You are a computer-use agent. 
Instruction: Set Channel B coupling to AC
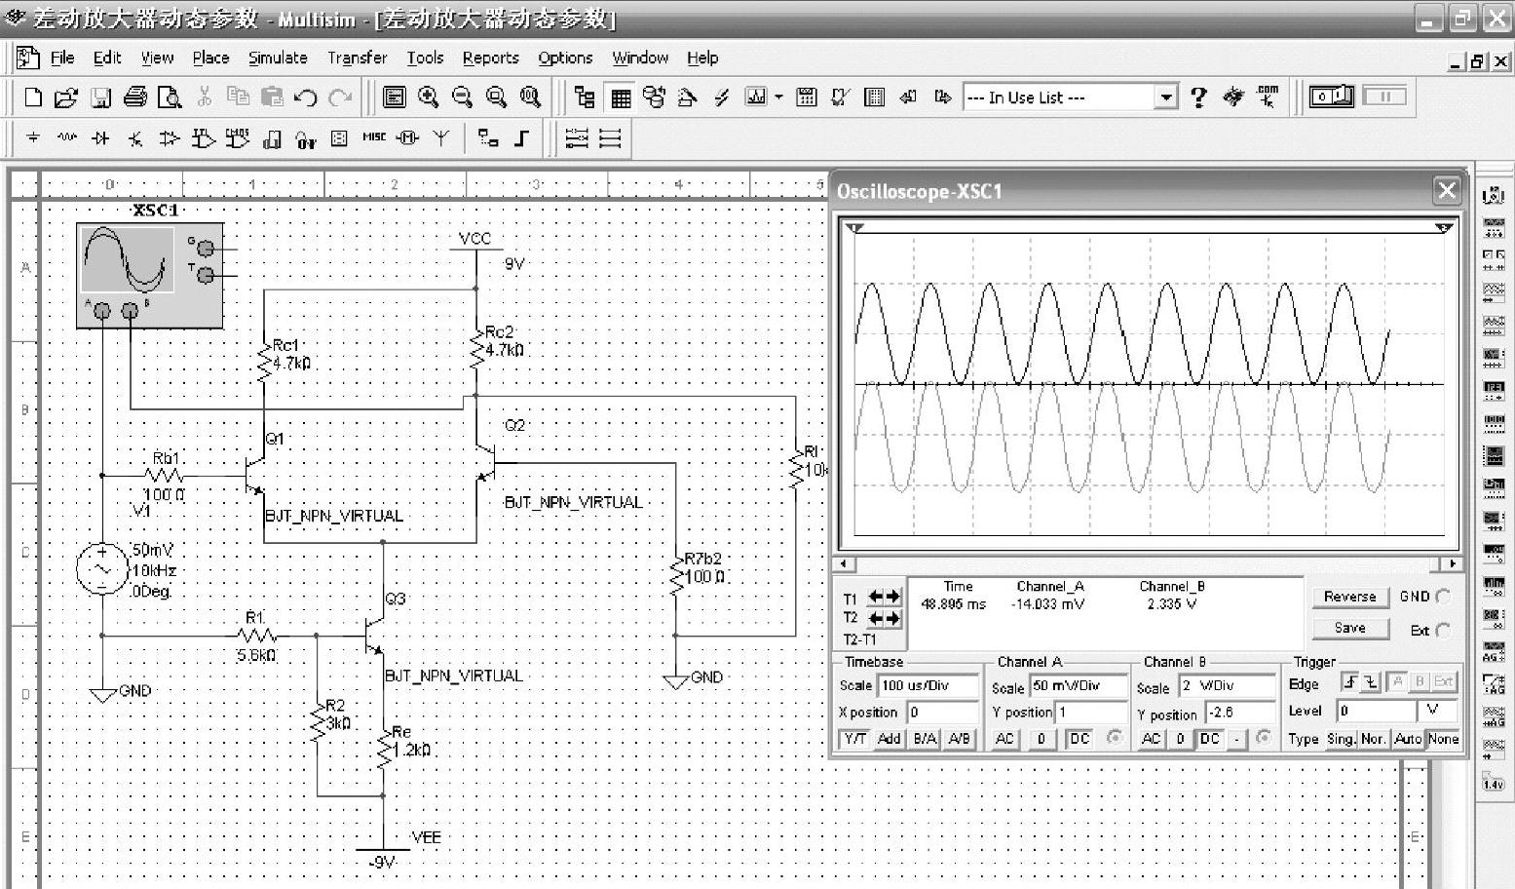(1151, 739)
